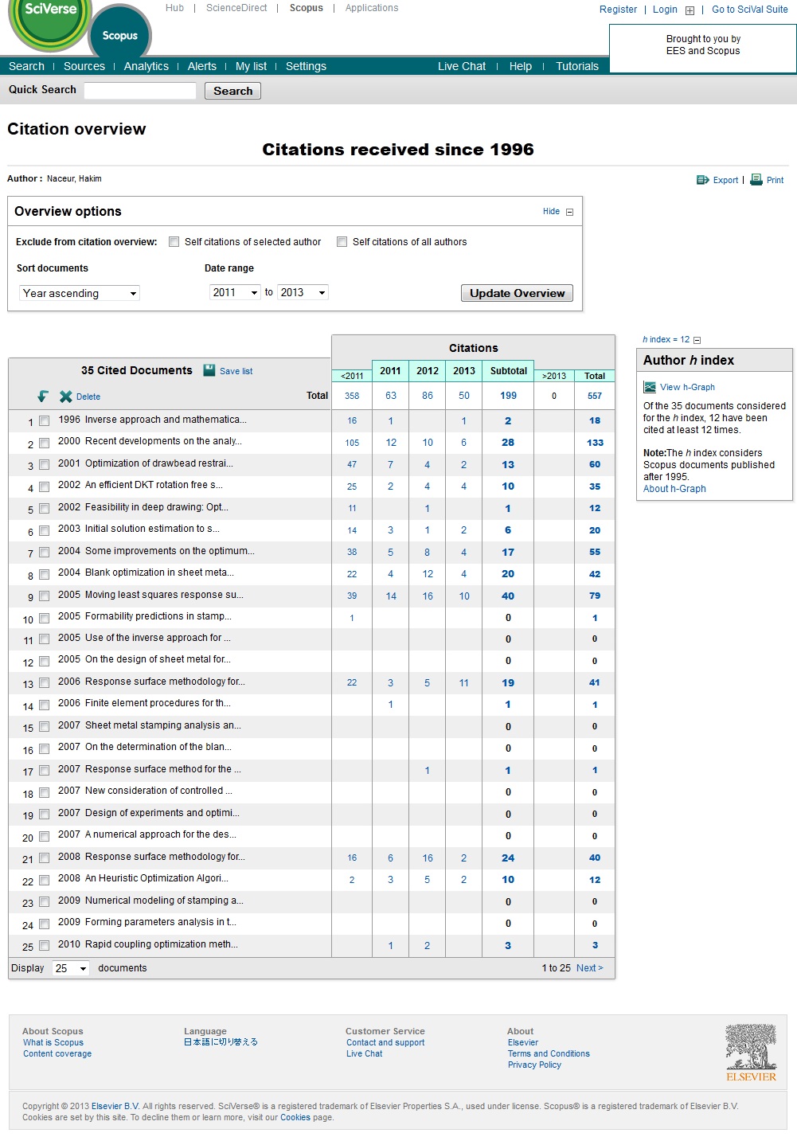Go to Next page of documents
The height and width of the screenshot is (1137, 797).
click(589, 968)
